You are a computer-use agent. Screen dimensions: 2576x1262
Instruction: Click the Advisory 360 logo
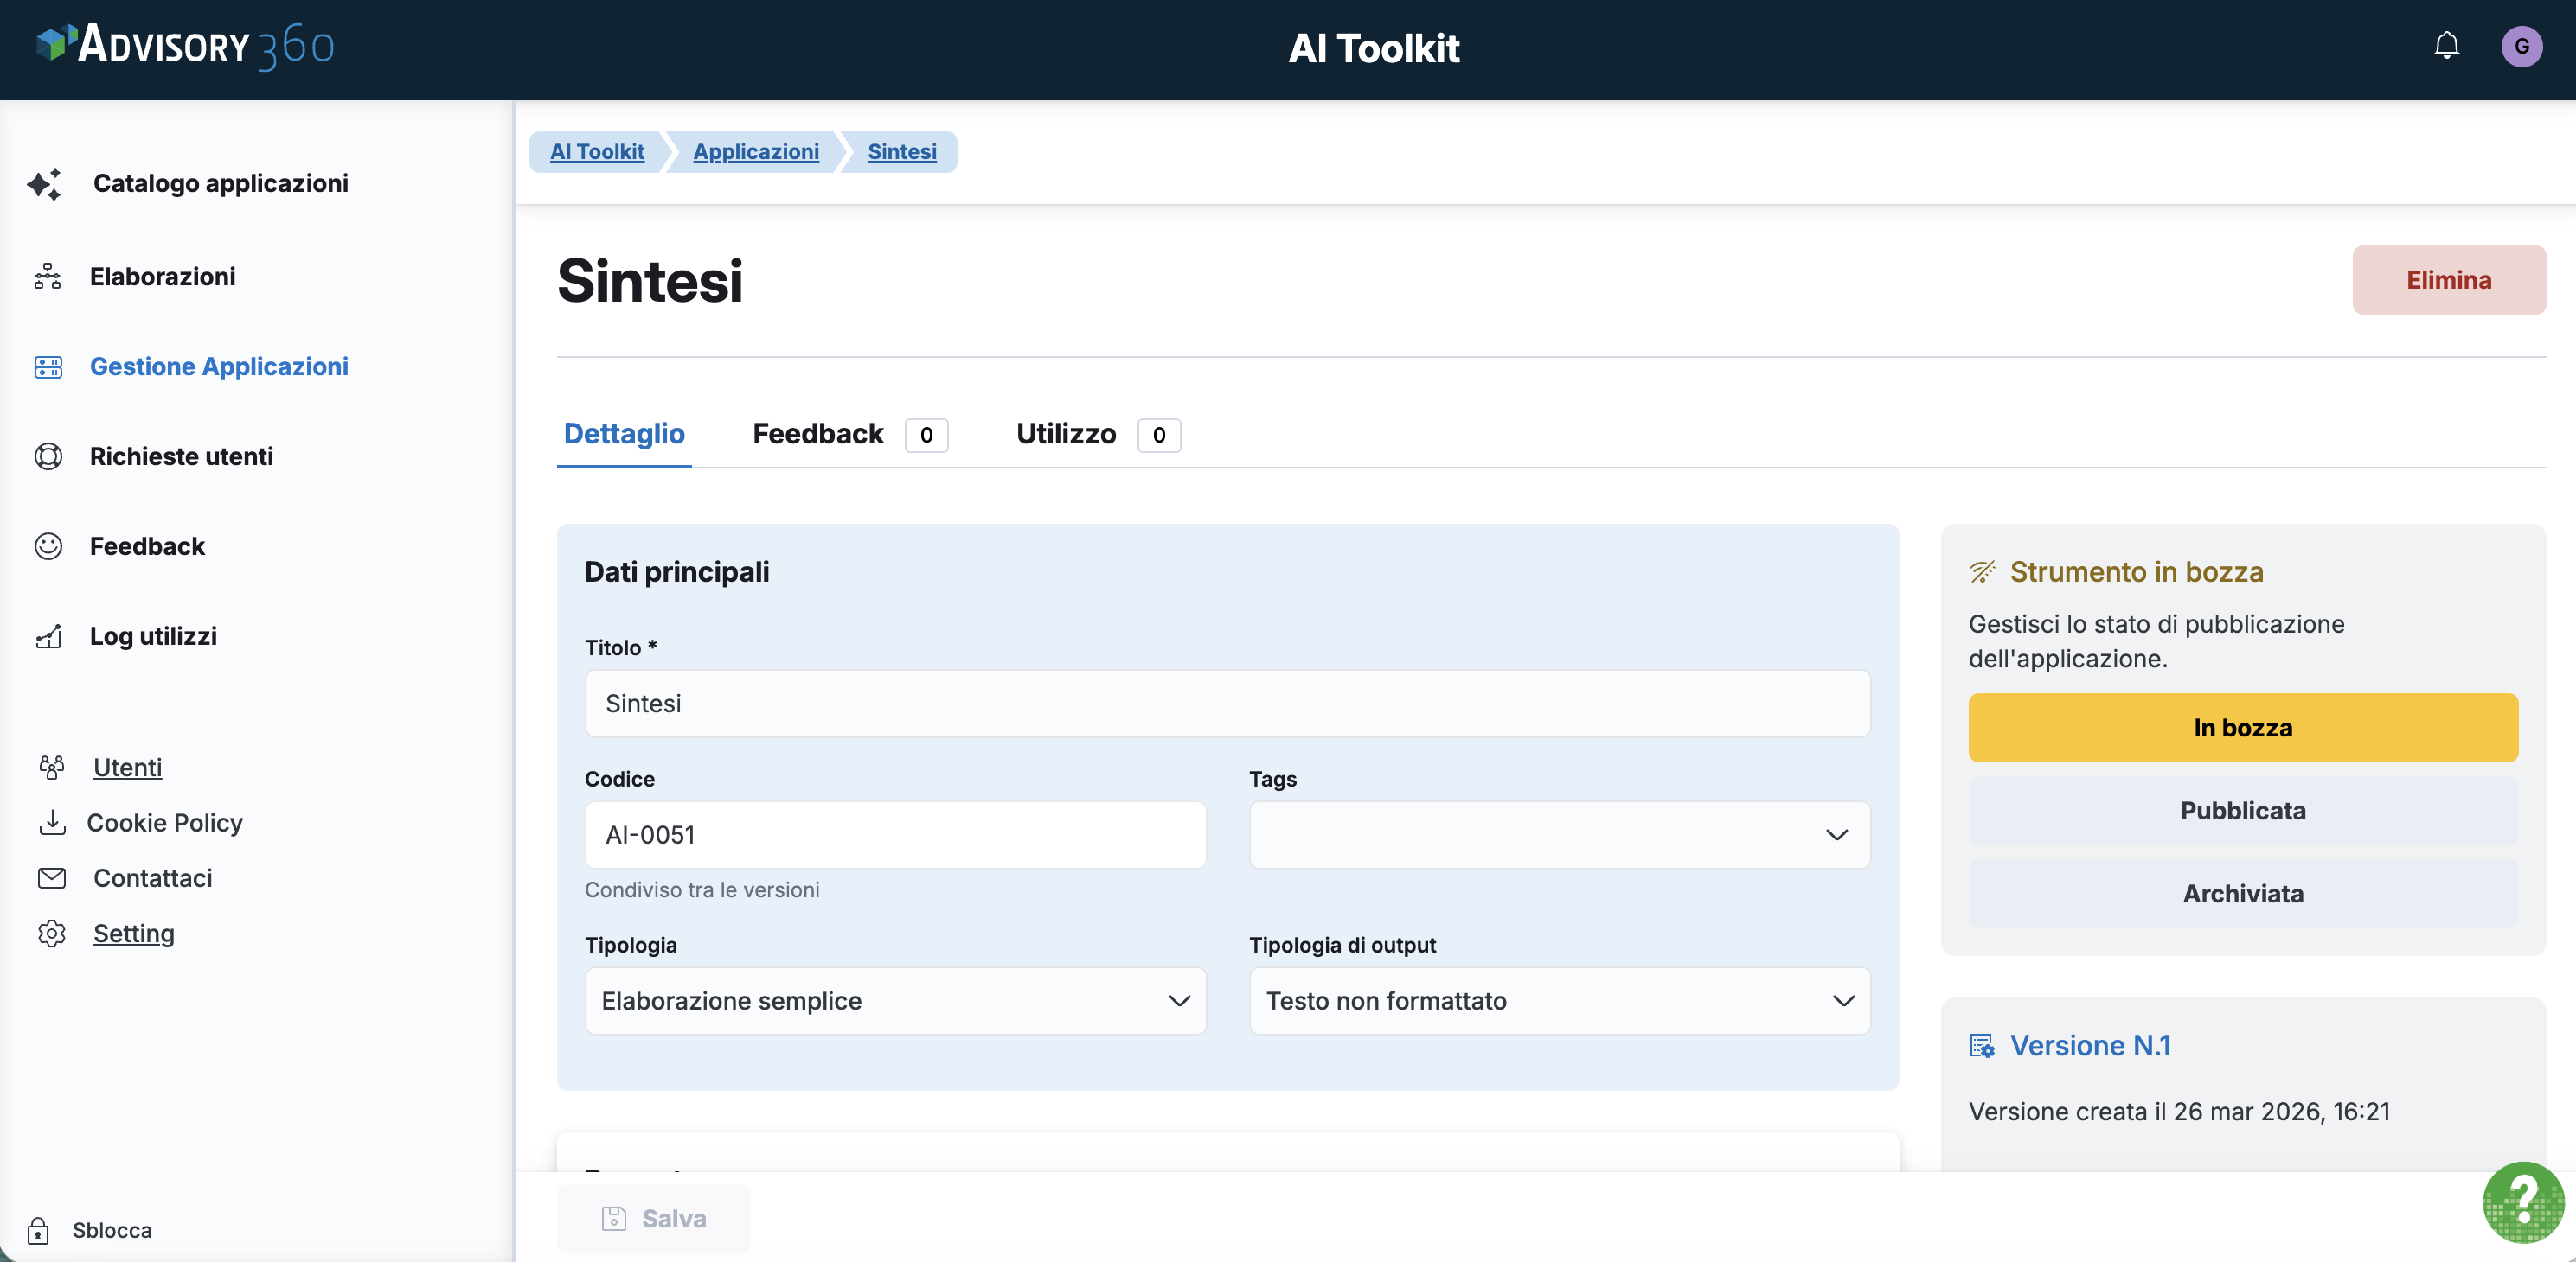tap(186, 46)
